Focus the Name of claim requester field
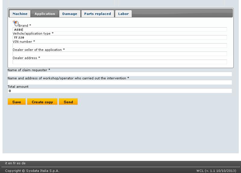The height and width of the screenshot is (173, 241). point(120,74)
